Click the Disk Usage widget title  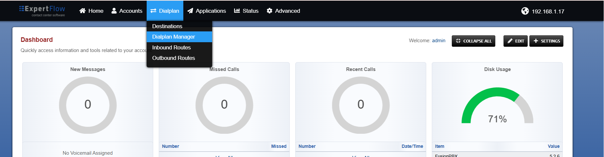(x=497, y=69)
